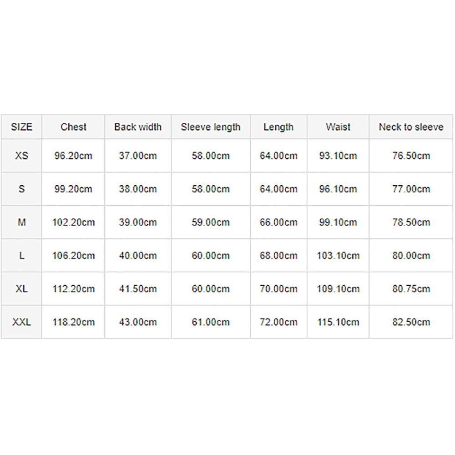Select the 103.10cm waist cell
Image resolution: width=455 pixels, height=455 pixels.
pos(338,255)
